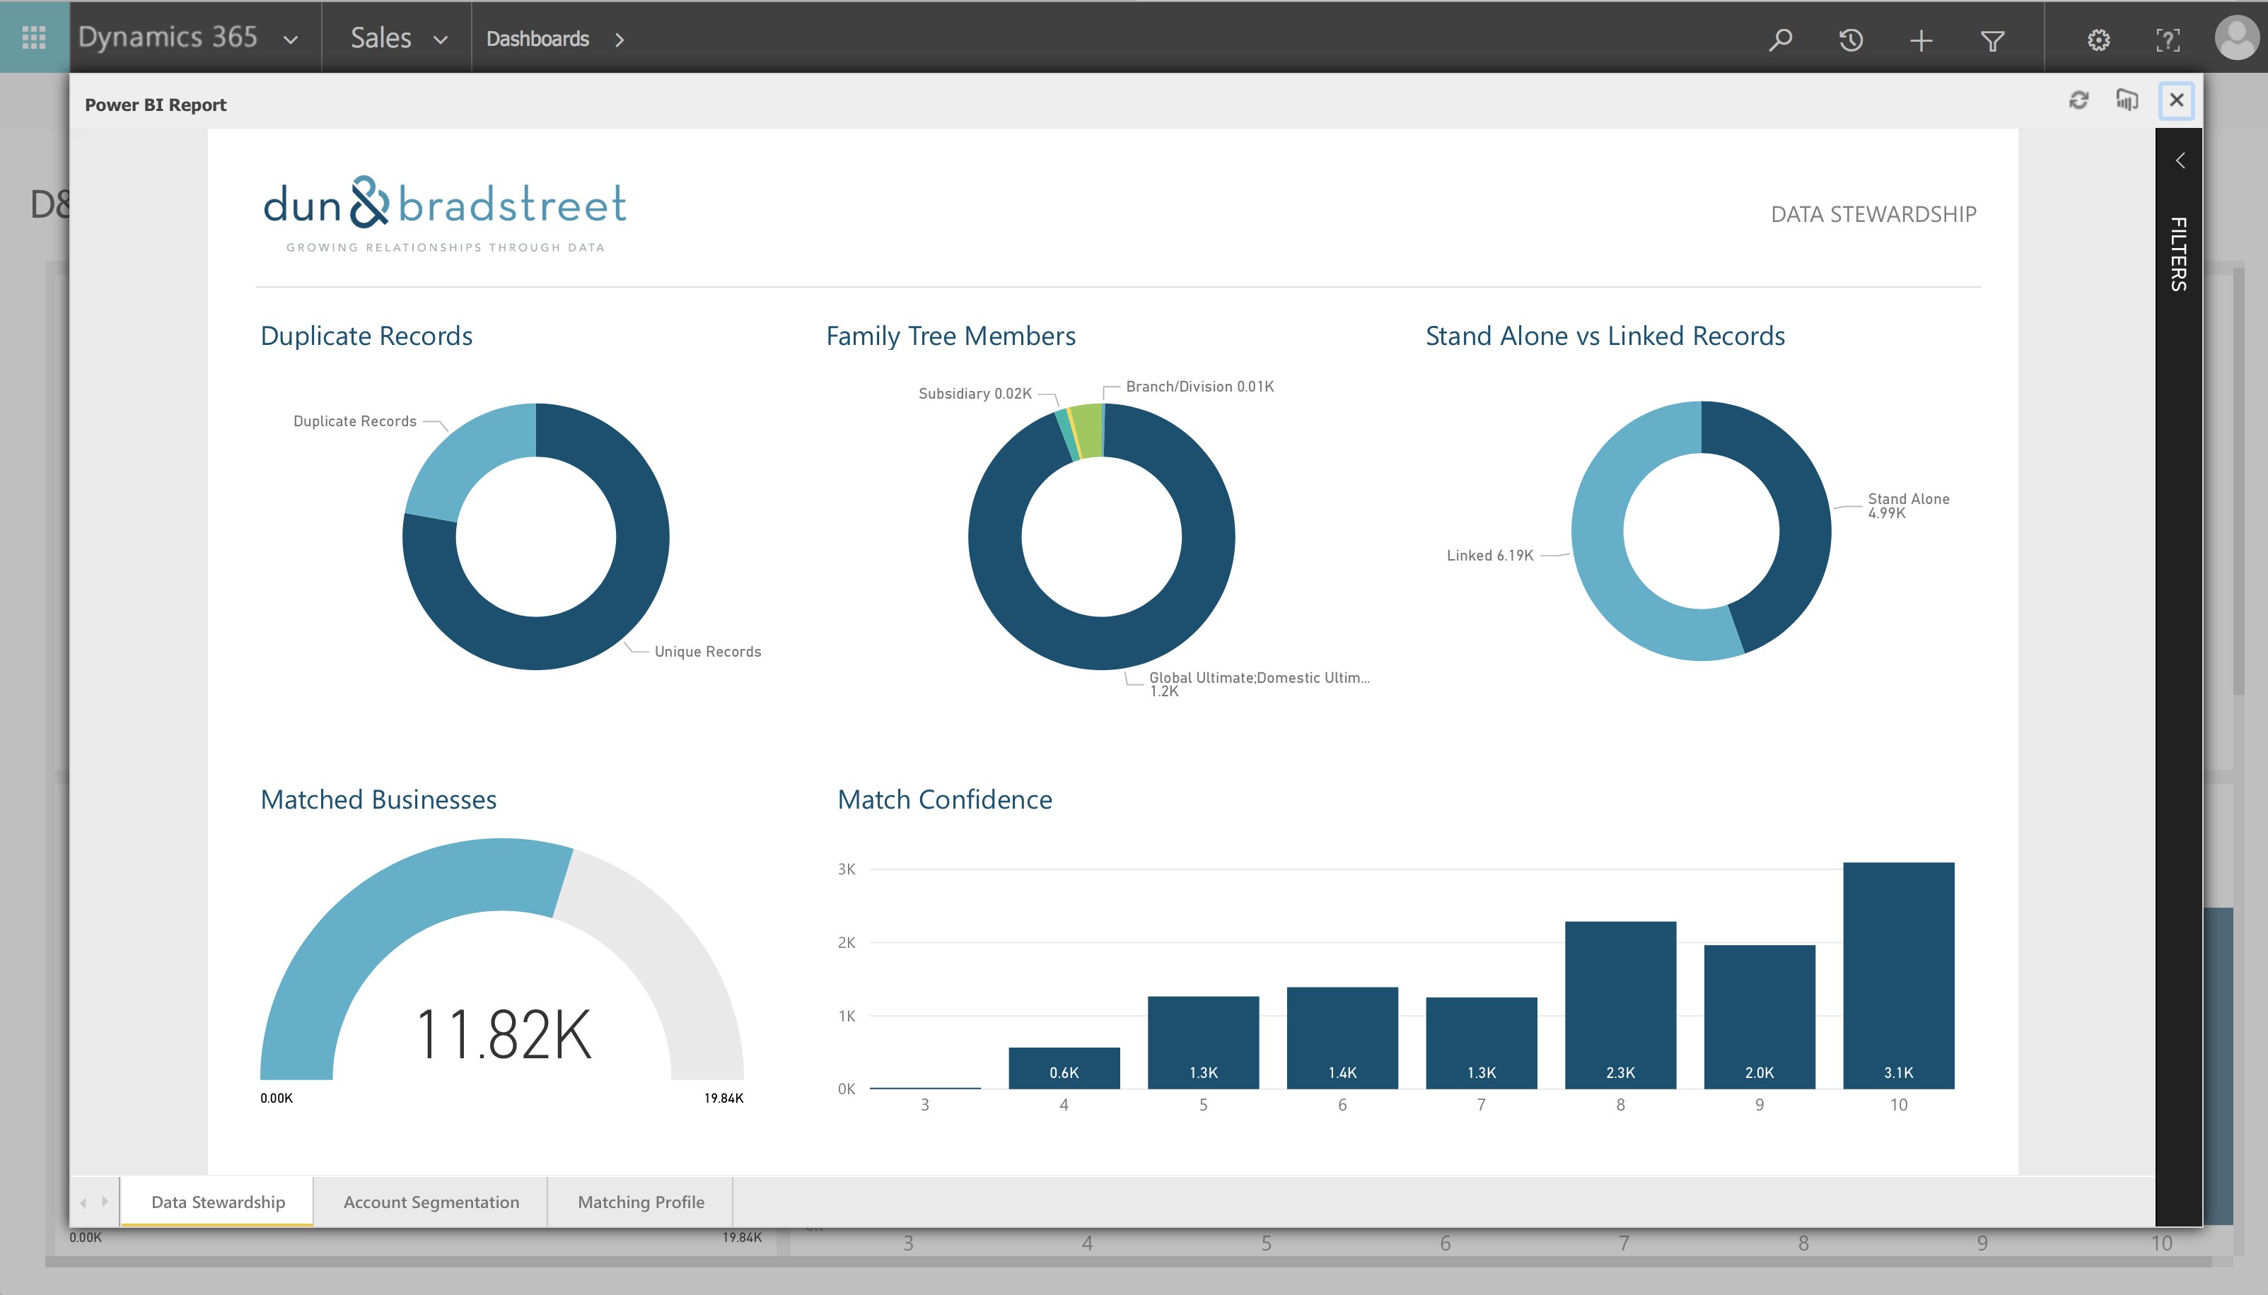Click the refresh icon on Power BI Report
This screenshot has height=1295, width=2268.
click(2078, 101)
